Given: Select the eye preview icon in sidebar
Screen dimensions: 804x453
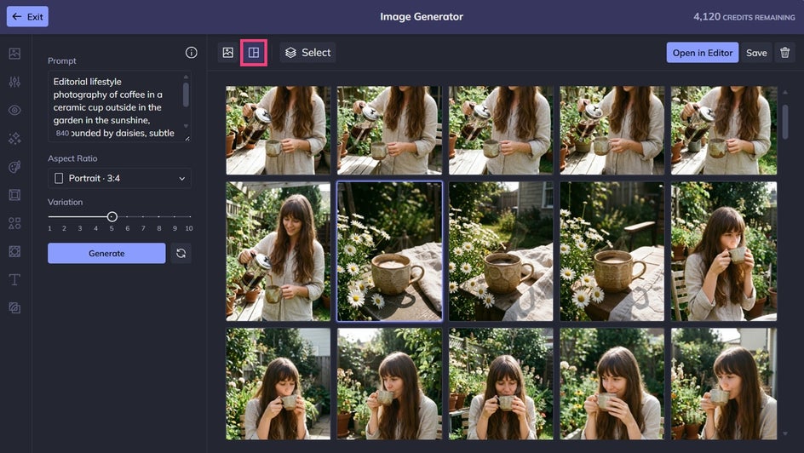Looking at the screenshot, I should click(x=14, y=110).
